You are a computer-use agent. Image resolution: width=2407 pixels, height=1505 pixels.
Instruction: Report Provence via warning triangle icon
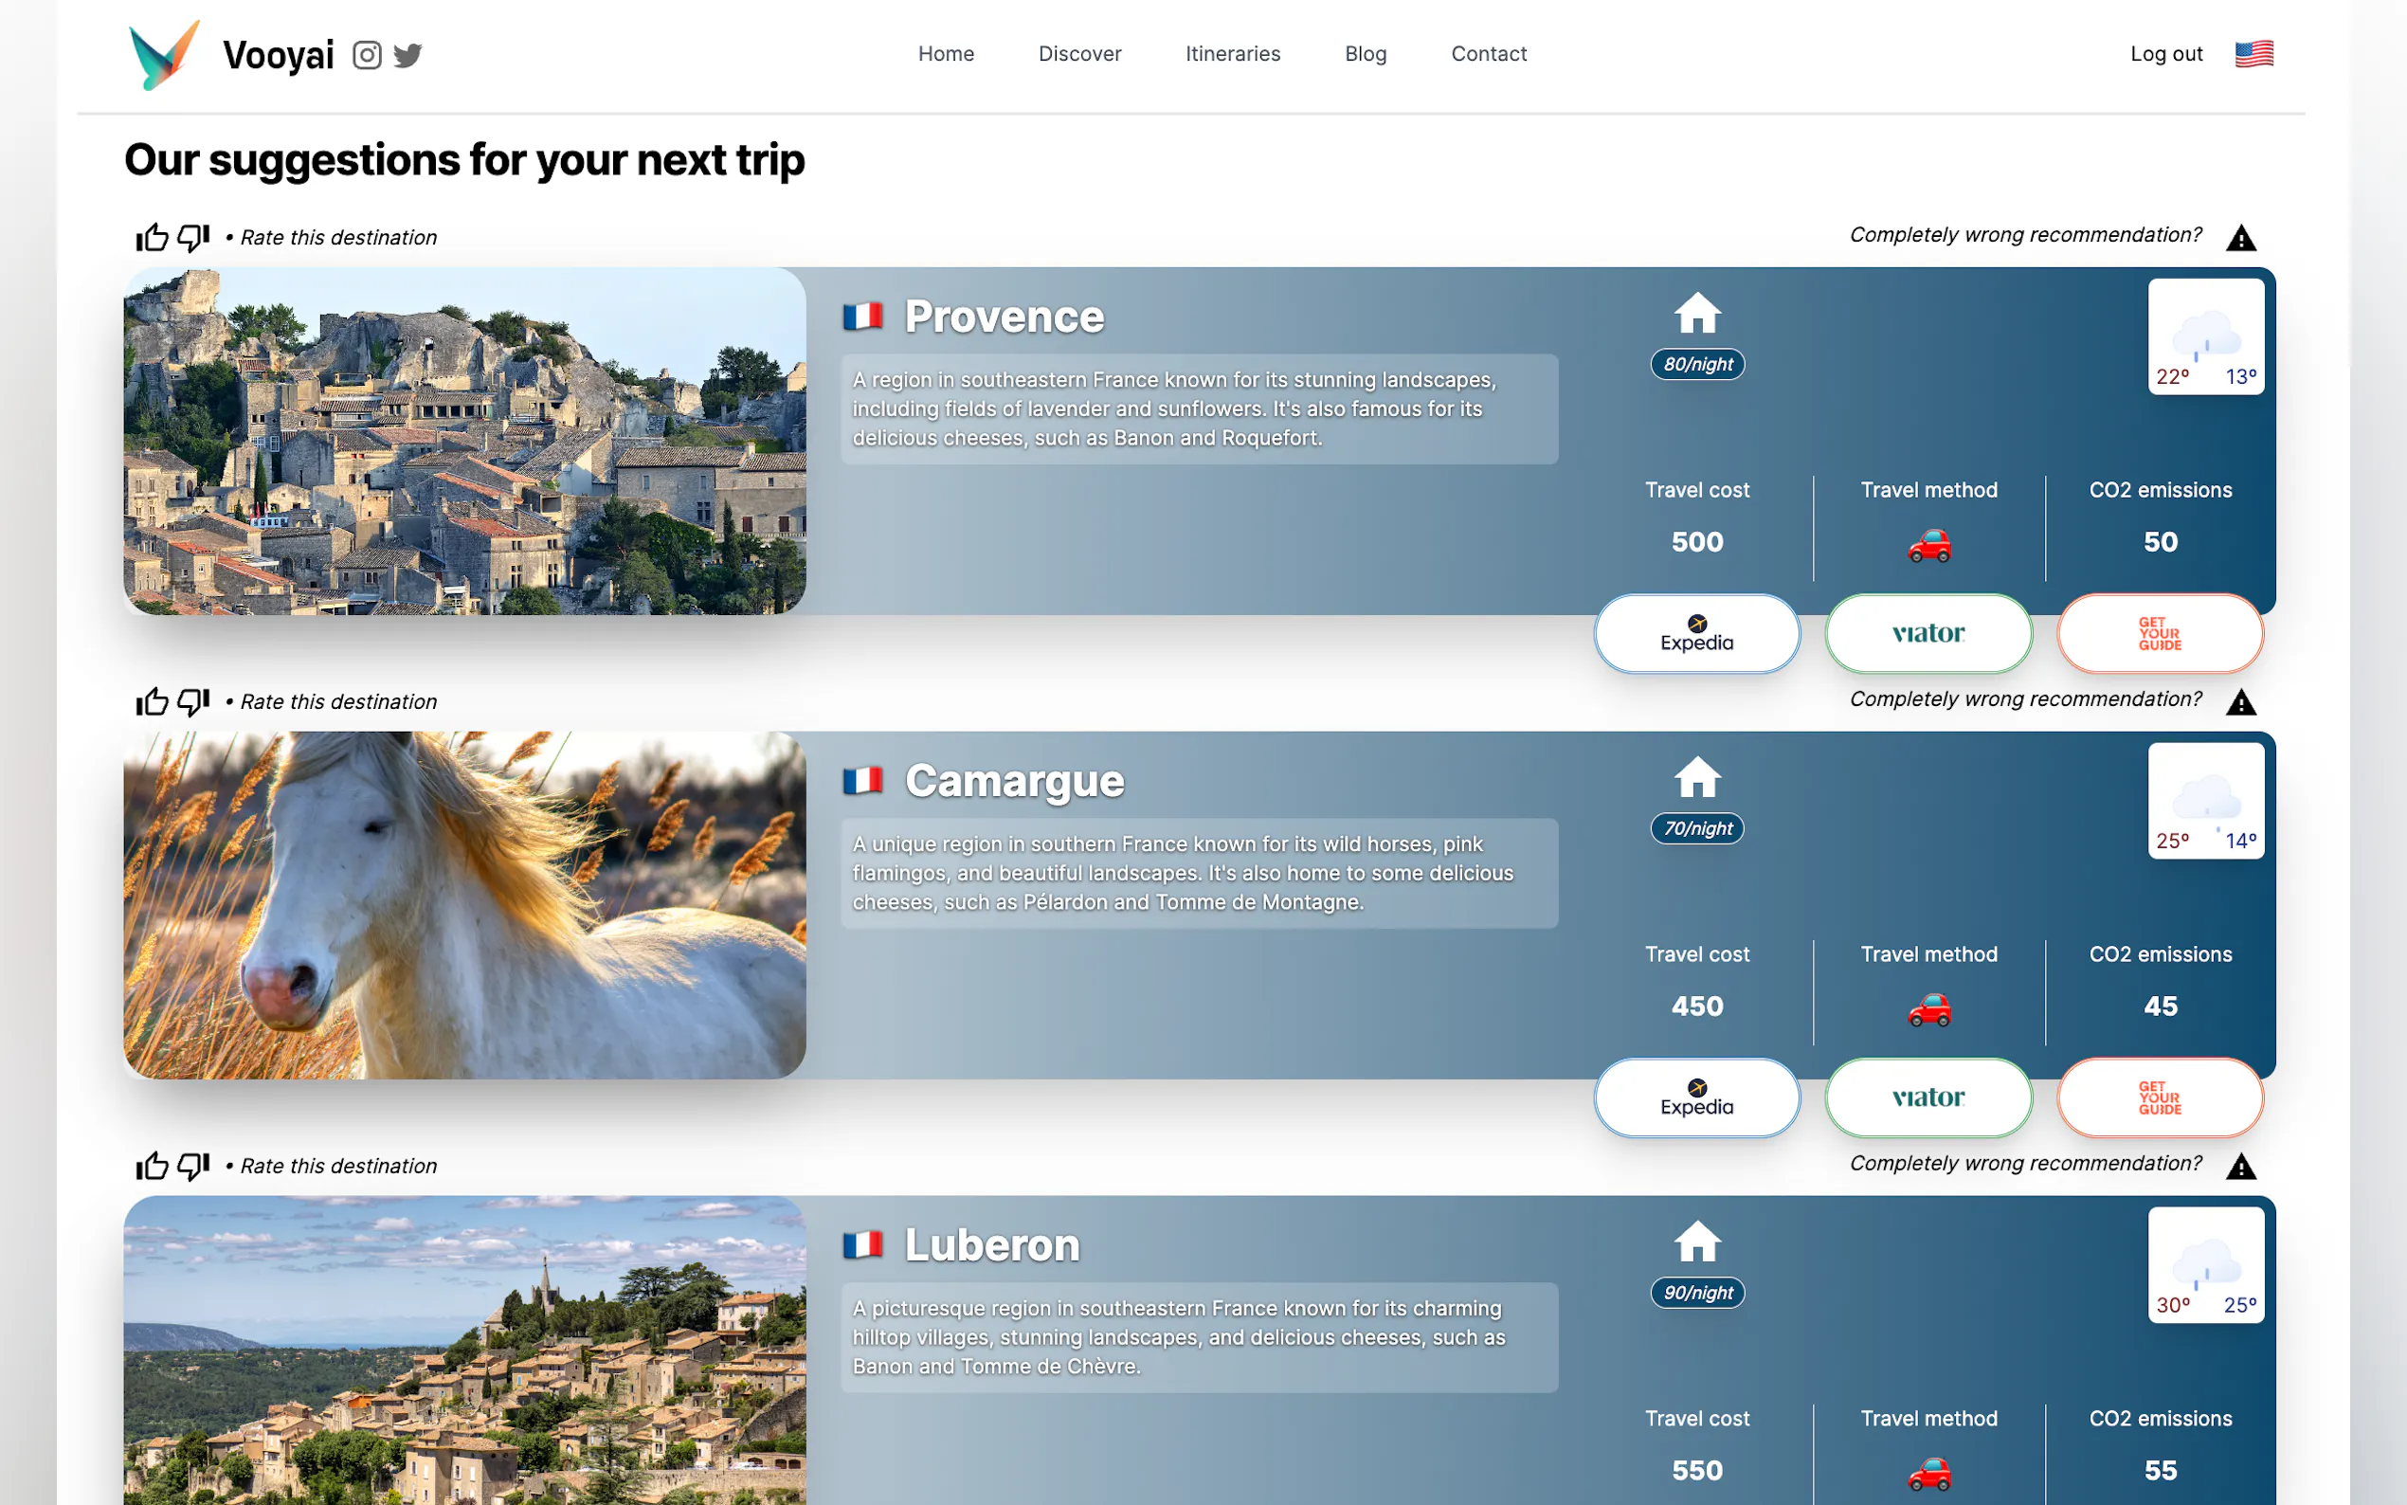click(2240, 238)
